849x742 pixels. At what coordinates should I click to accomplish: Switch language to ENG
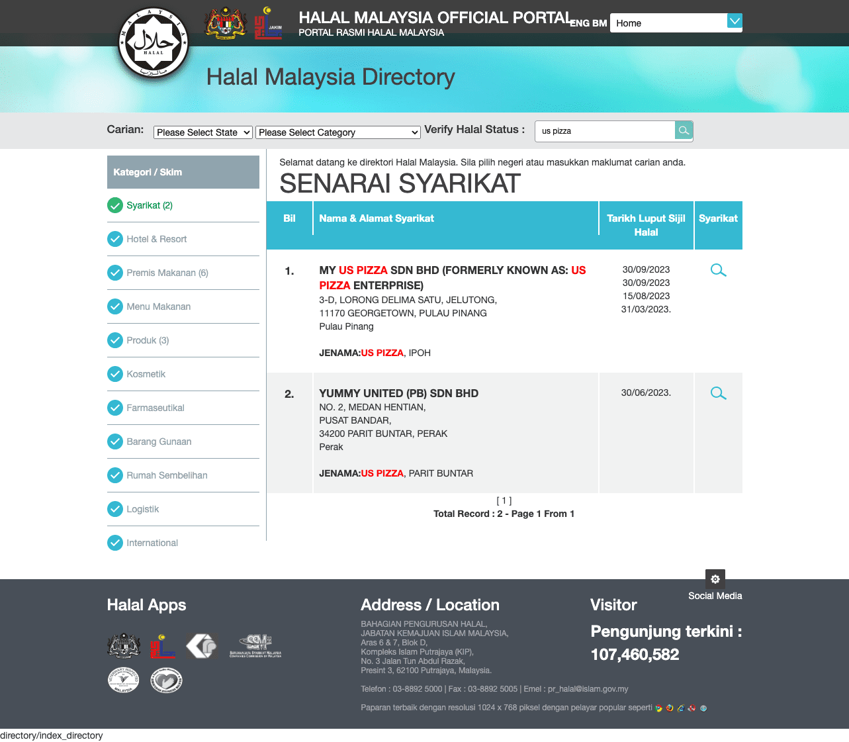tap(580, 23)
